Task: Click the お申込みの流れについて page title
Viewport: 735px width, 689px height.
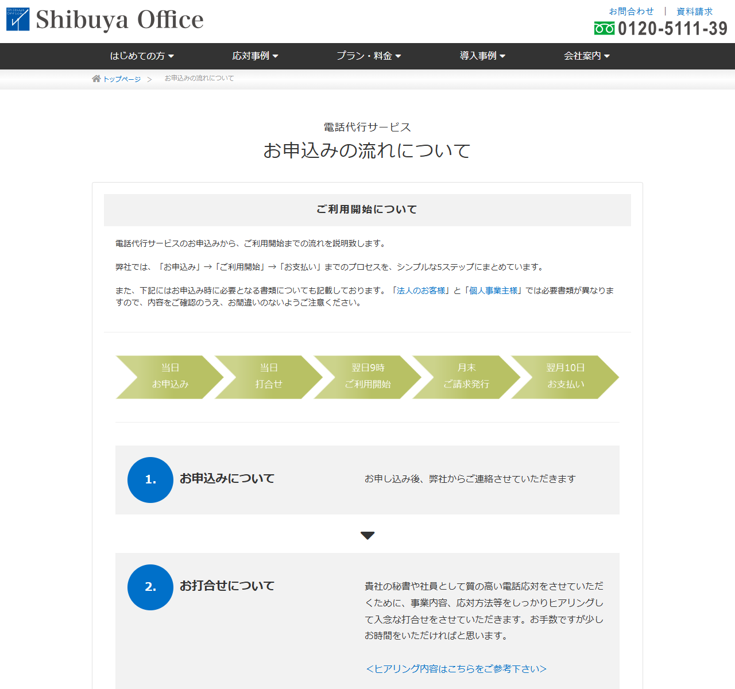Action: point(367,150)
